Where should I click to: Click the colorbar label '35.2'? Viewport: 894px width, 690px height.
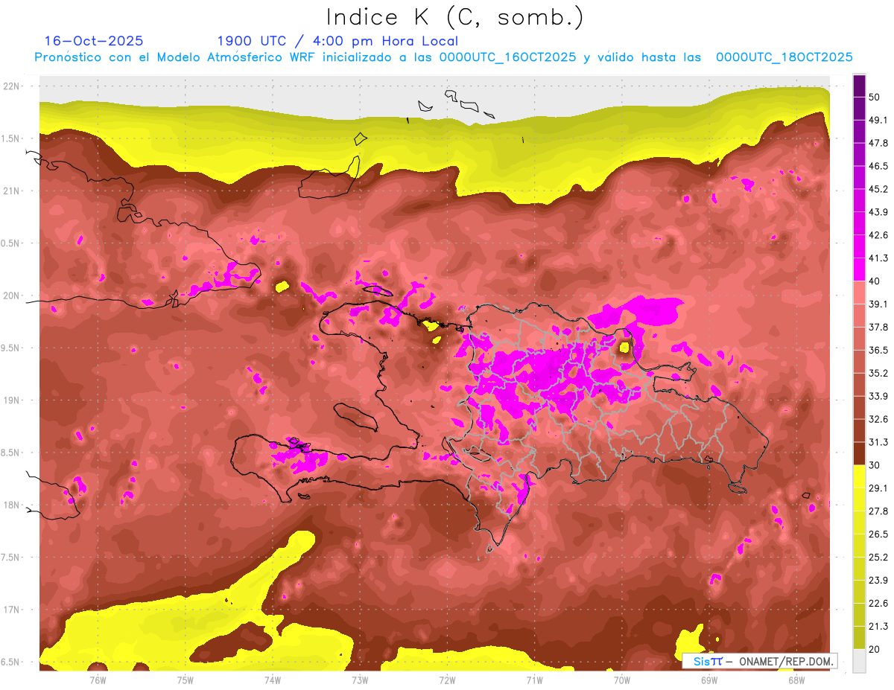pyautogui.click(x=878, y=373)
